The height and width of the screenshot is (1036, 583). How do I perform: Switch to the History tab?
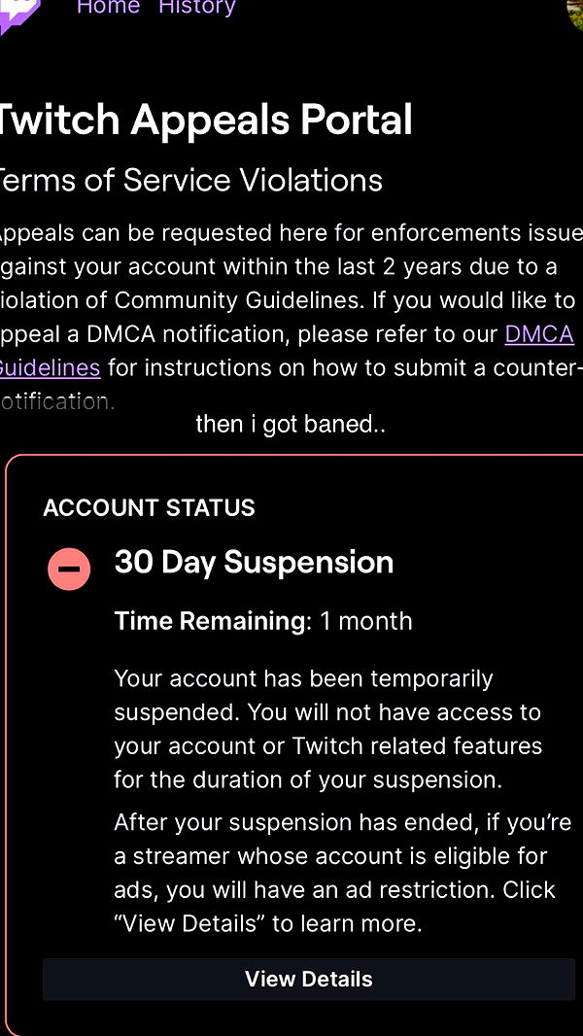click(x=197, y=8)
